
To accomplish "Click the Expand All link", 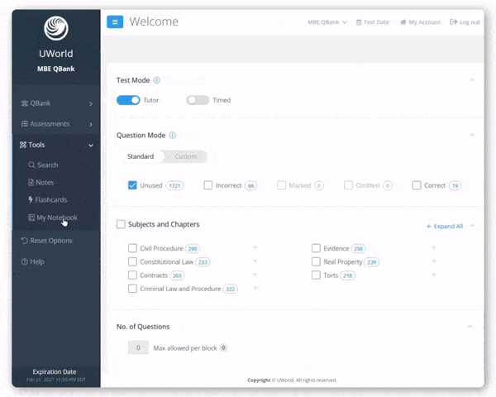I will point(445,226).
